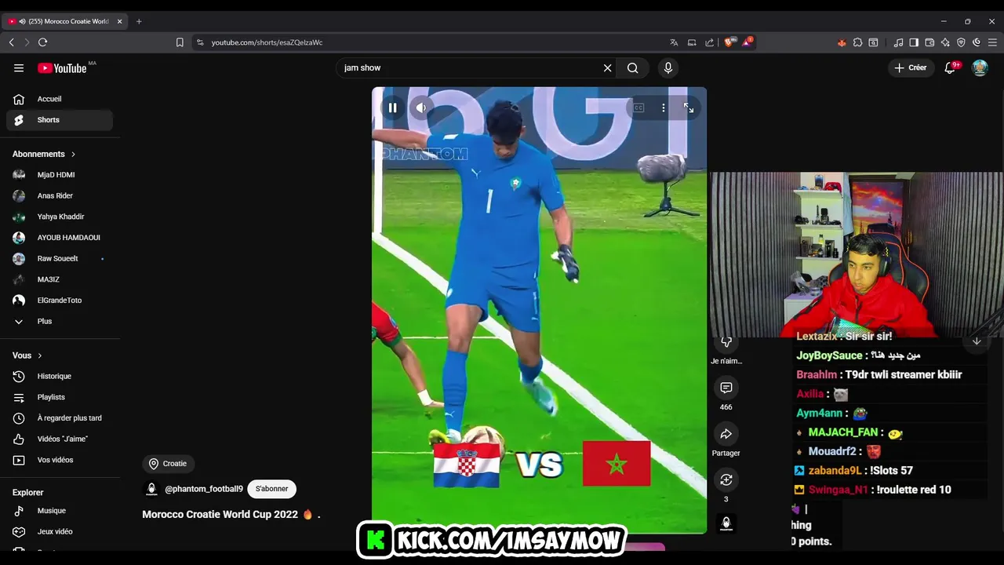The height and width of the screenshot is (565, 1004).
Task: Click the address bar URL
Action: click(267, 42)
